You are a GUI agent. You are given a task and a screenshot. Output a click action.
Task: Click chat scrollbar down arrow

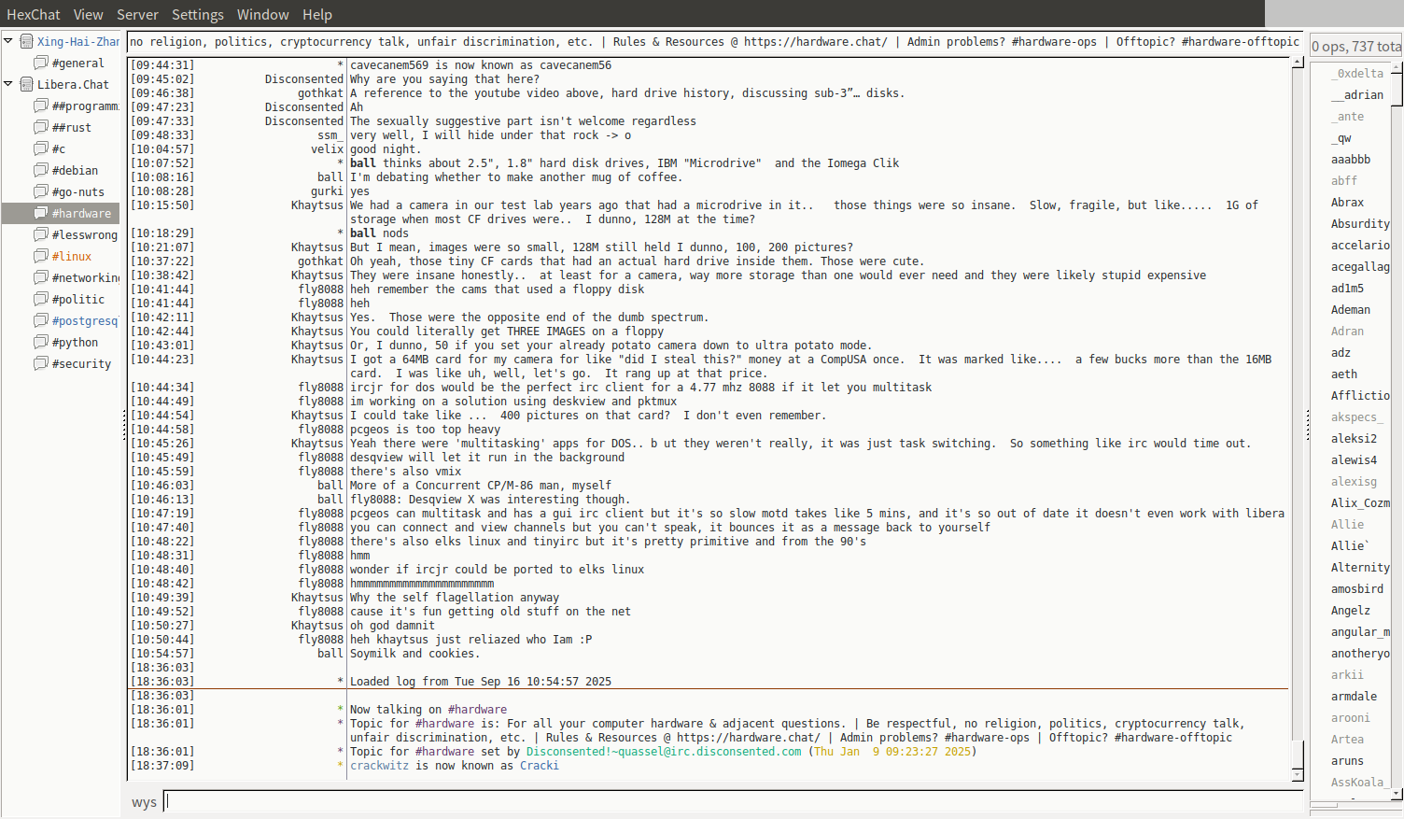1298,775
